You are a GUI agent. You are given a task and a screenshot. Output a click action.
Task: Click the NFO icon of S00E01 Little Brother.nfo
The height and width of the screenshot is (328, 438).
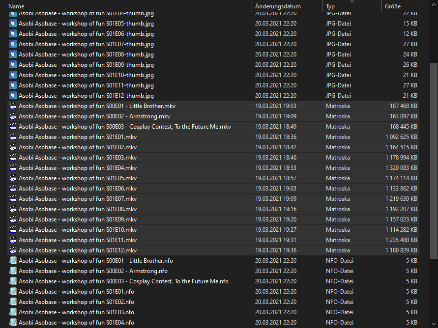[13, 261]
